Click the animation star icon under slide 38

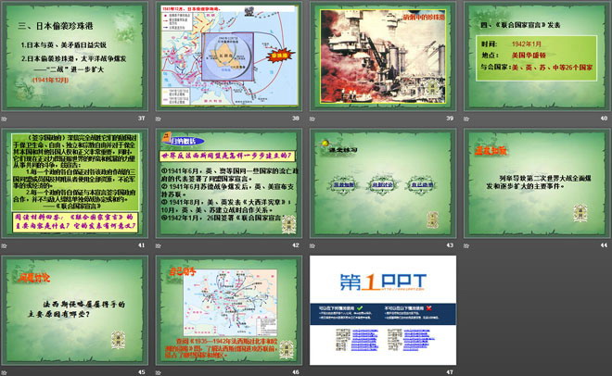(159, 119)
